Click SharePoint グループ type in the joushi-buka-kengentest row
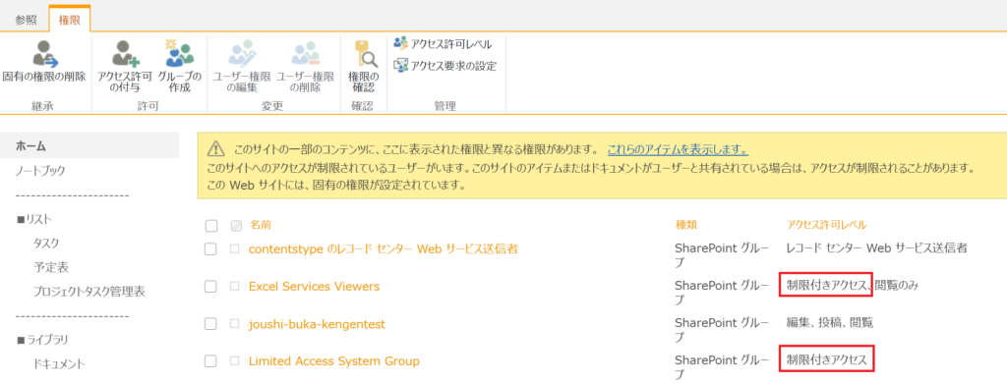The width and height of the screenshot is (1007, 383). click(x=721, y=330)
